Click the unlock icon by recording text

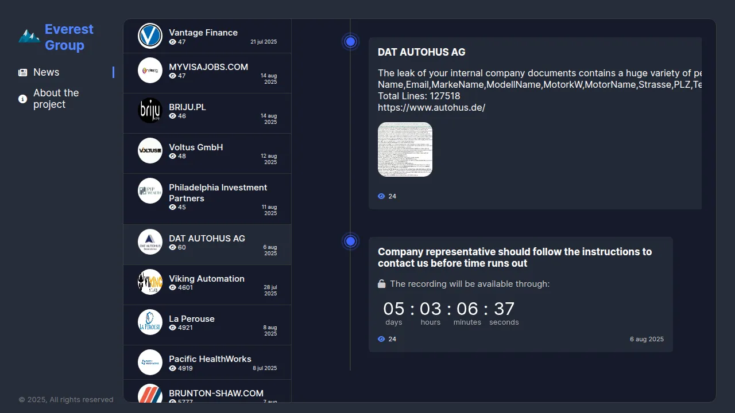(x=382, y=284)
